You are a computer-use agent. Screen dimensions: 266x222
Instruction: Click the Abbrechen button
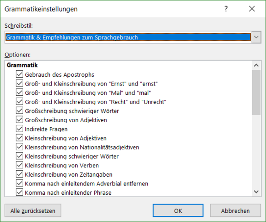[236, 210]
